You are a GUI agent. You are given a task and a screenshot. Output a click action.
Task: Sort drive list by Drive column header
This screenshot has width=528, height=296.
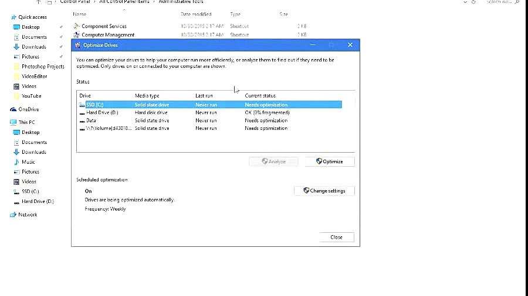click(x=85, y=96)
